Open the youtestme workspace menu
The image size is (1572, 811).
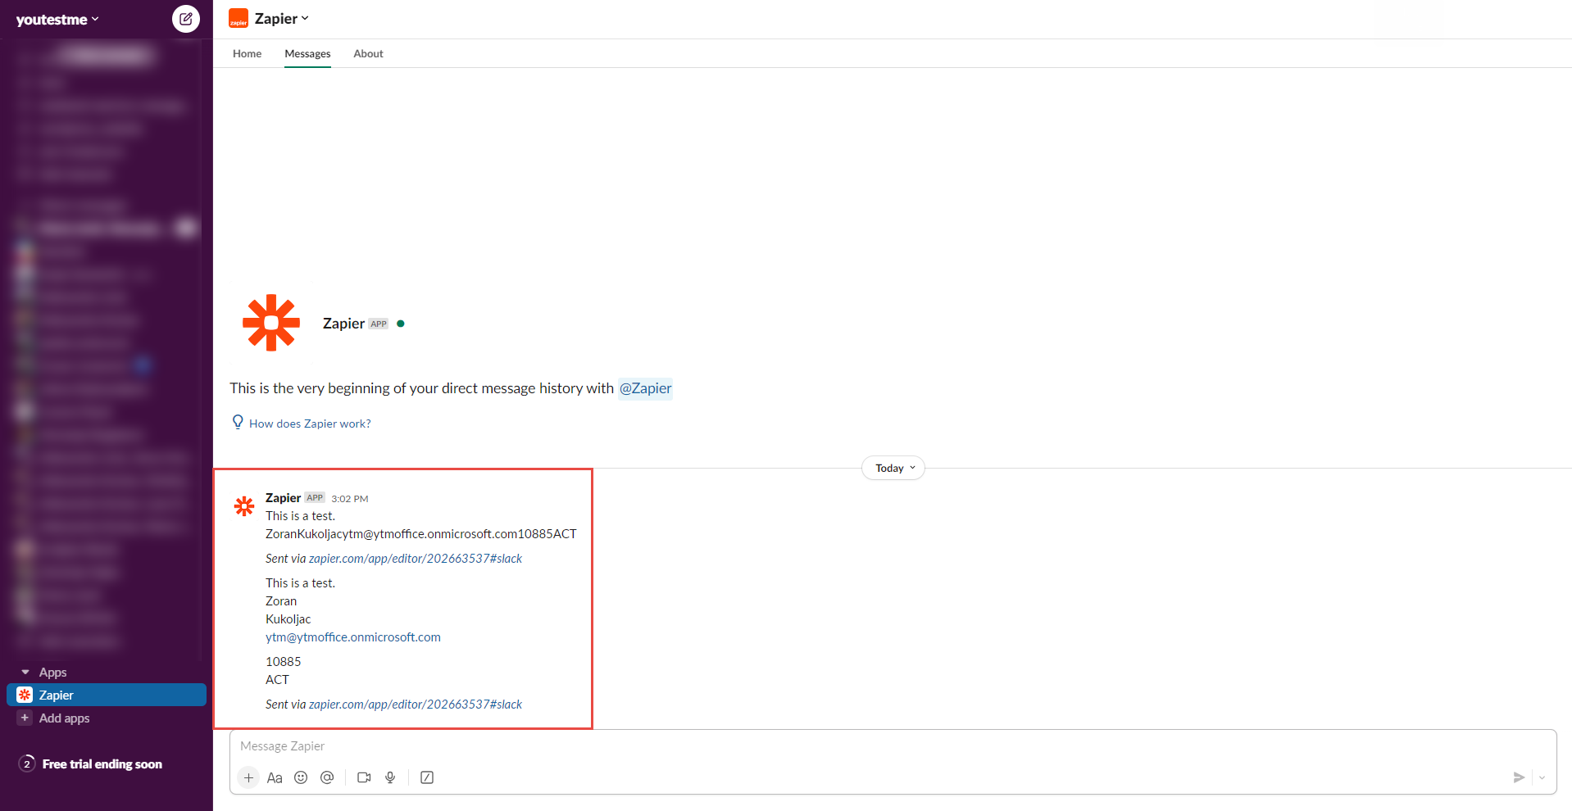[x=57, y=20]
